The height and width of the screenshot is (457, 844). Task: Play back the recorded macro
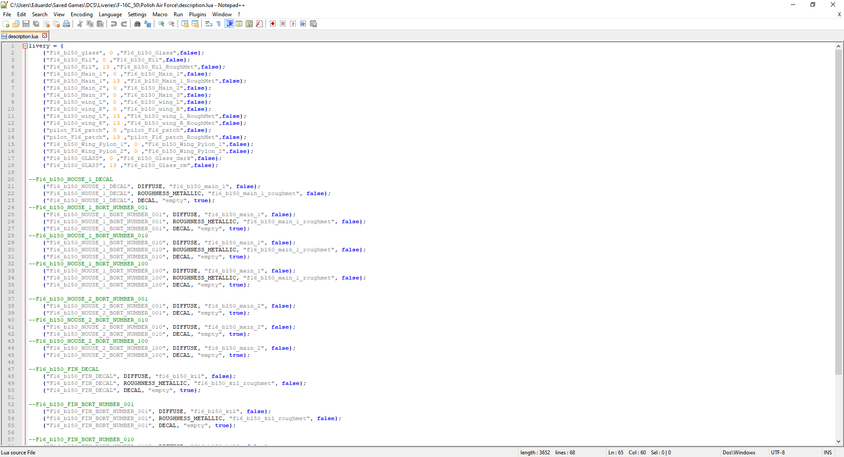pos(293,24)
